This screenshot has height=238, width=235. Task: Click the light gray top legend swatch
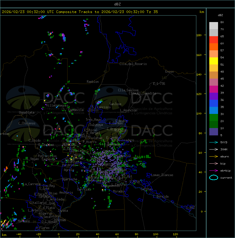coord(214,26)
